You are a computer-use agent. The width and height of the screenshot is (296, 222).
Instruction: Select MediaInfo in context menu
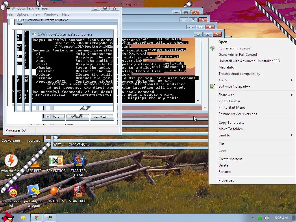click(x=252, y=67)
